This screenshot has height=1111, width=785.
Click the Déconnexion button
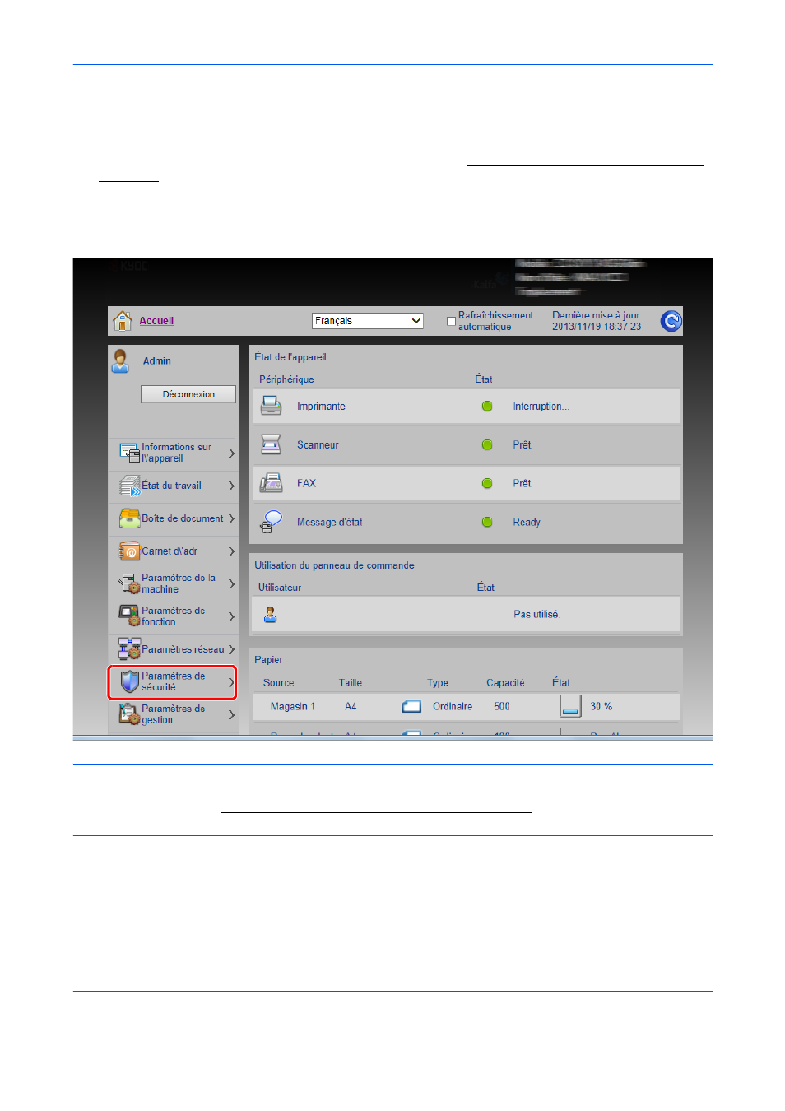(188, 394)
